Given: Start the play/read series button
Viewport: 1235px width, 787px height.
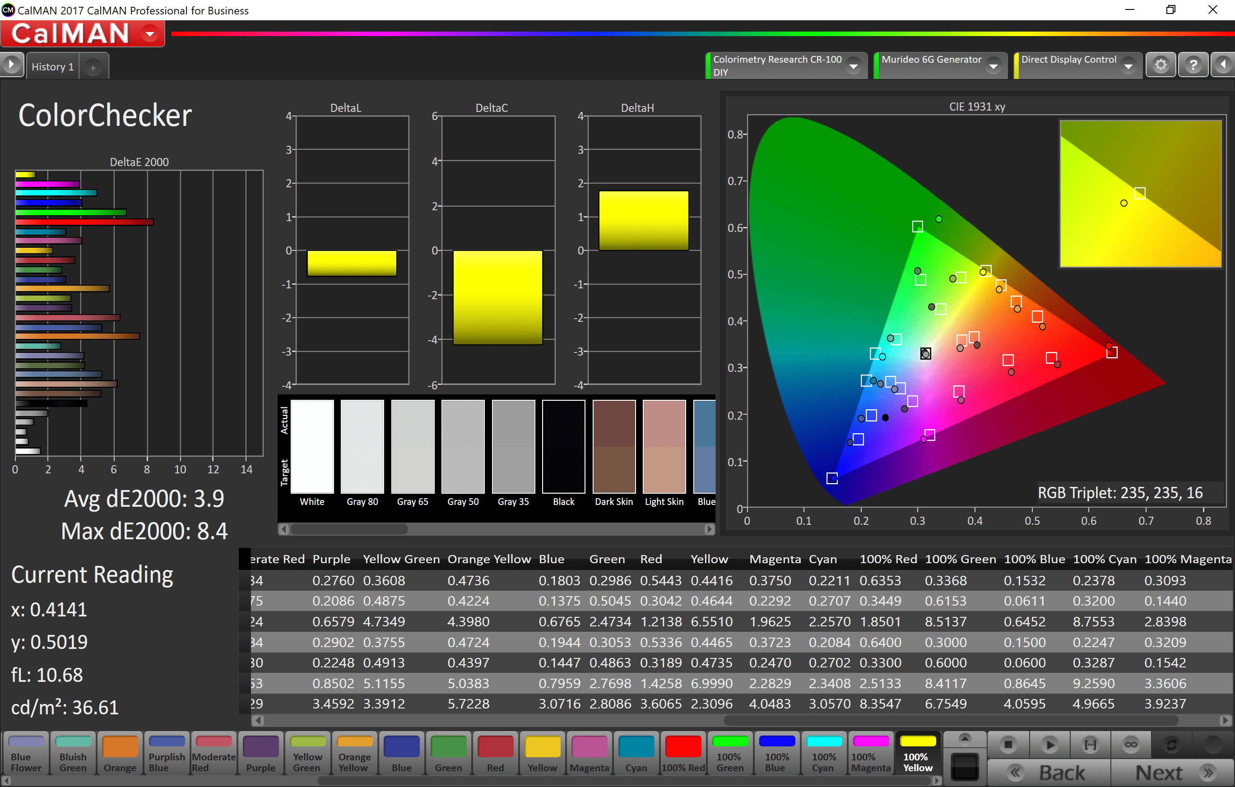Looking at the screenshot, I should tap(1049, 744).
